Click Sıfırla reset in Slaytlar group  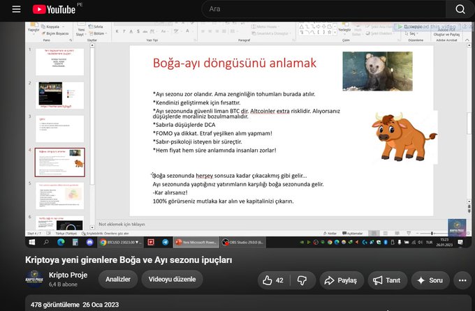pos(96,26)
